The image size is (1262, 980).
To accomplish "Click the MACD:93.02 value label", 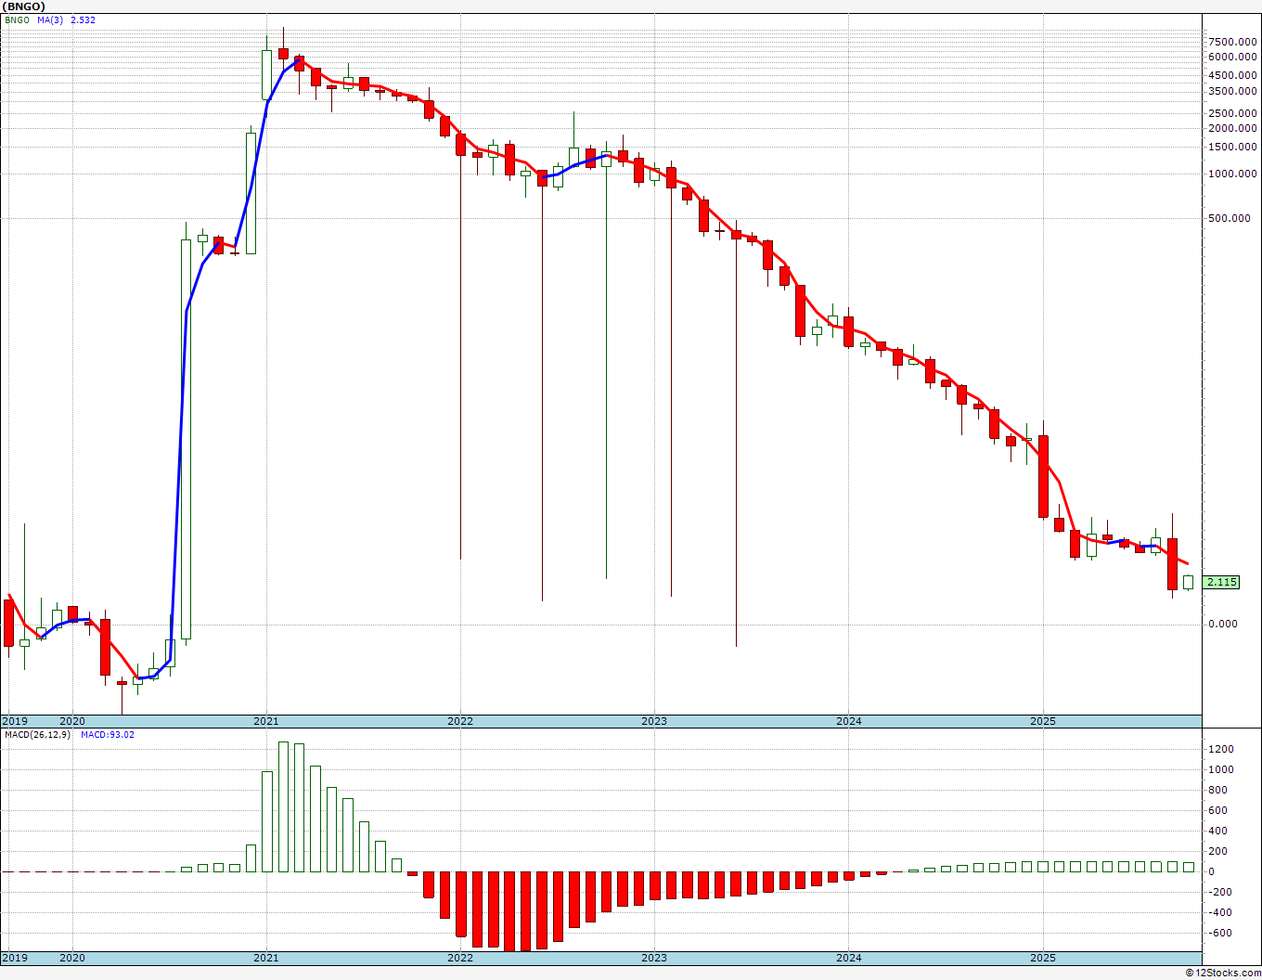I will [108, 734].
